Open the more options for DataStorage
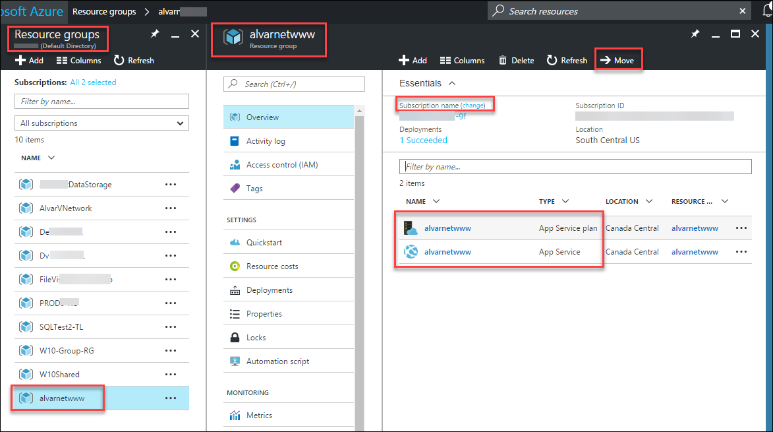 pyautogui.click(x=171, y=185)
